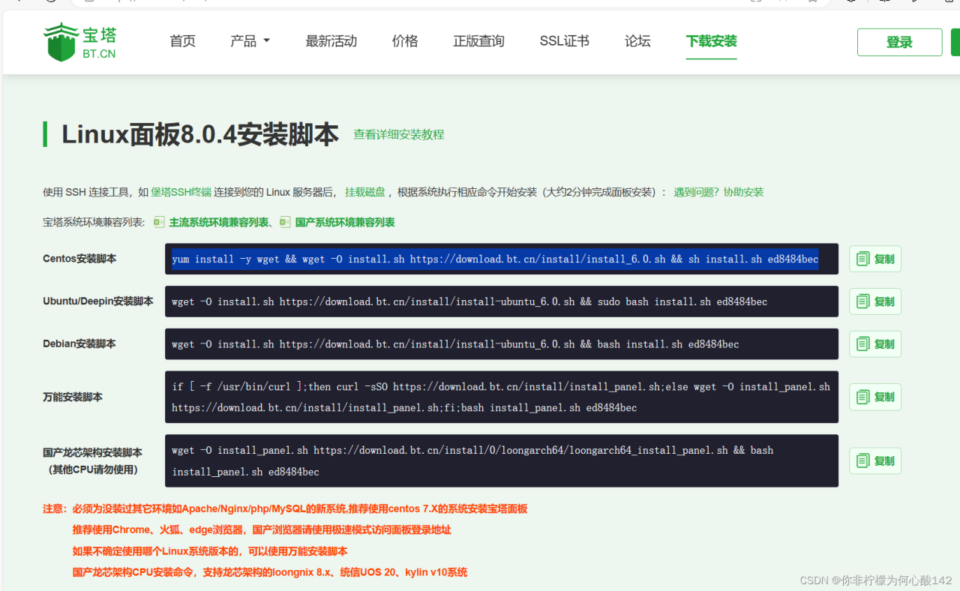The height and width of the screenshot is (591, 960).
Task: Click the 堡塔SSH终端 link
Action: tap(180, 192)
